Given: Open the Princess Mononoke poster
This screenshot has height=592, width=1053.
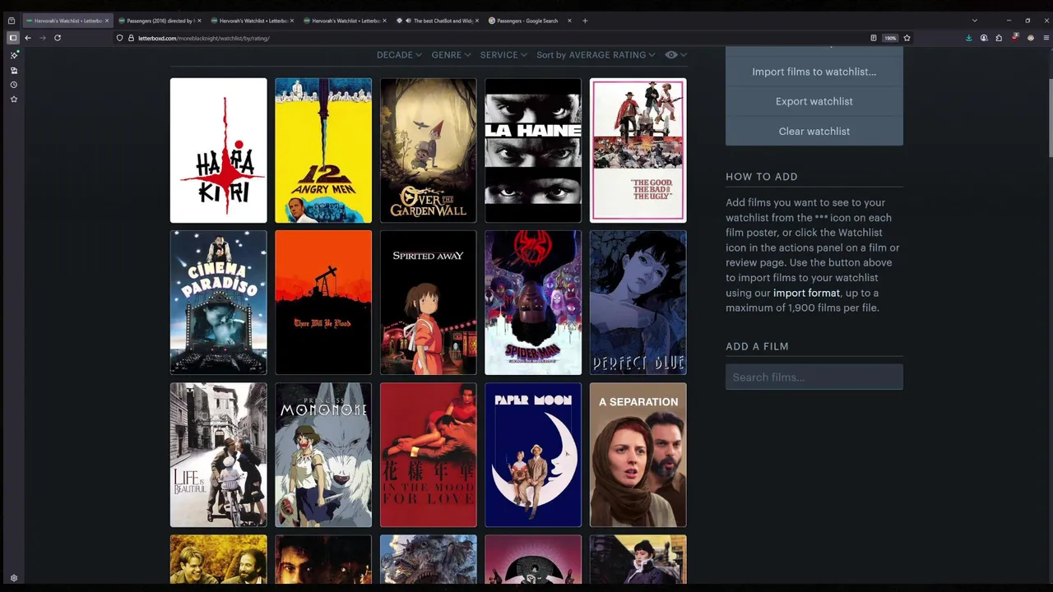Looking at the screenshot, I should point(323,455).
